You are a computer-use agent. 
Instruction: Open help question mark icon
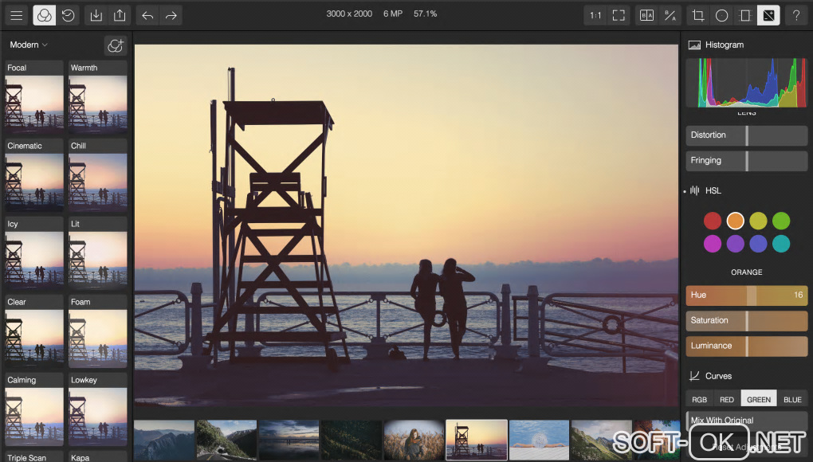pos(796,16)
